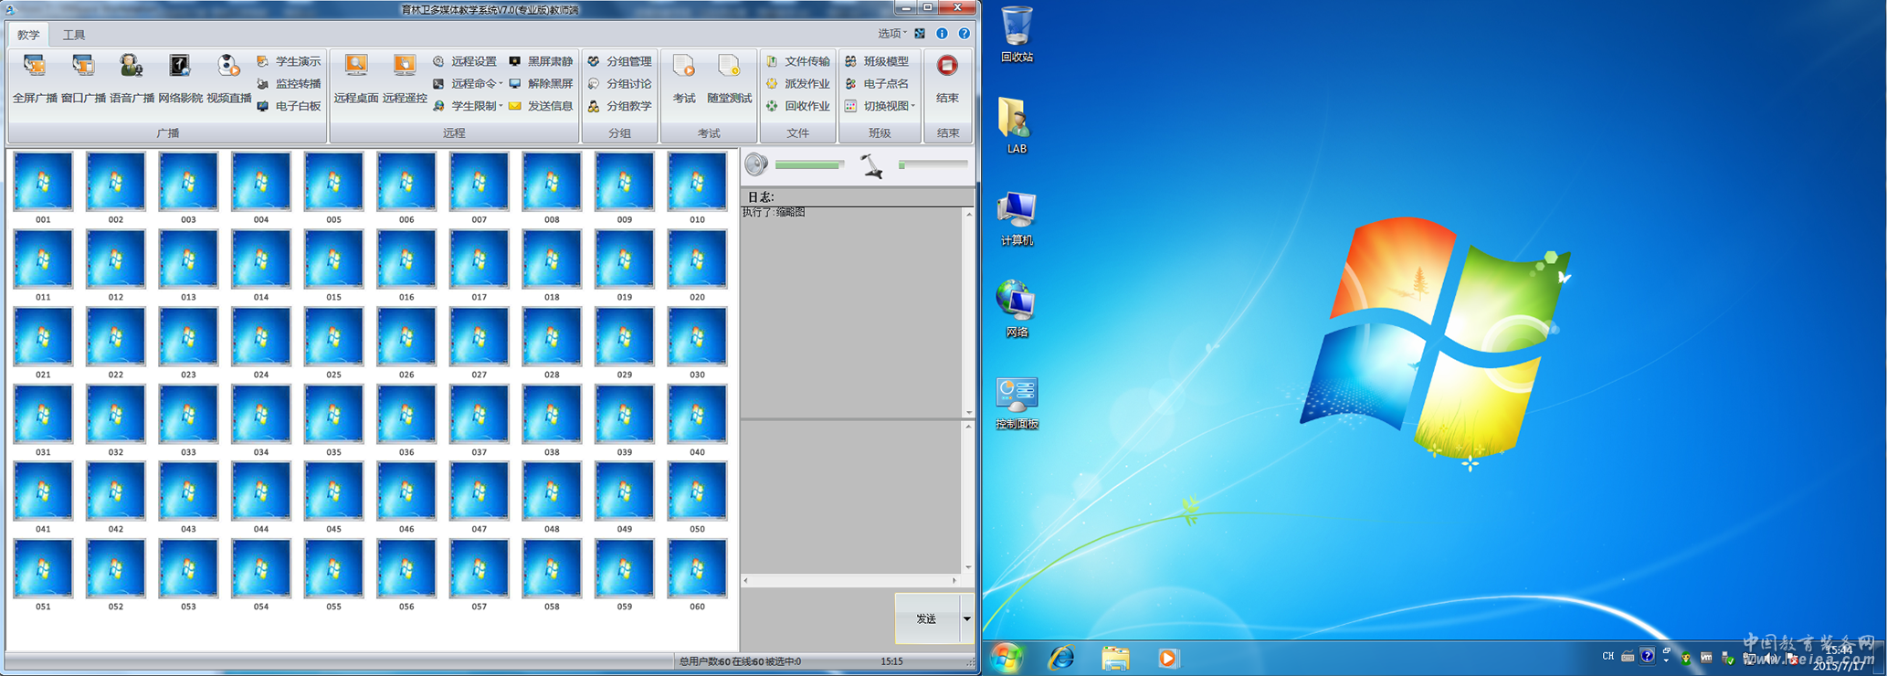Launch 视频直播 live video
Viewport: 1887px width, 676px height.
tap(228, 78)
